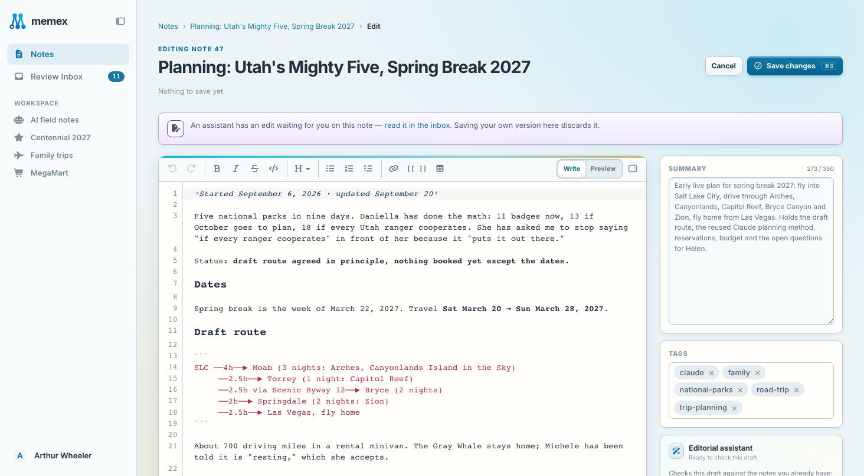Viewport: 864px width, 476px height.
Task: Redo the last edit
Action: [x=191, y=168]
